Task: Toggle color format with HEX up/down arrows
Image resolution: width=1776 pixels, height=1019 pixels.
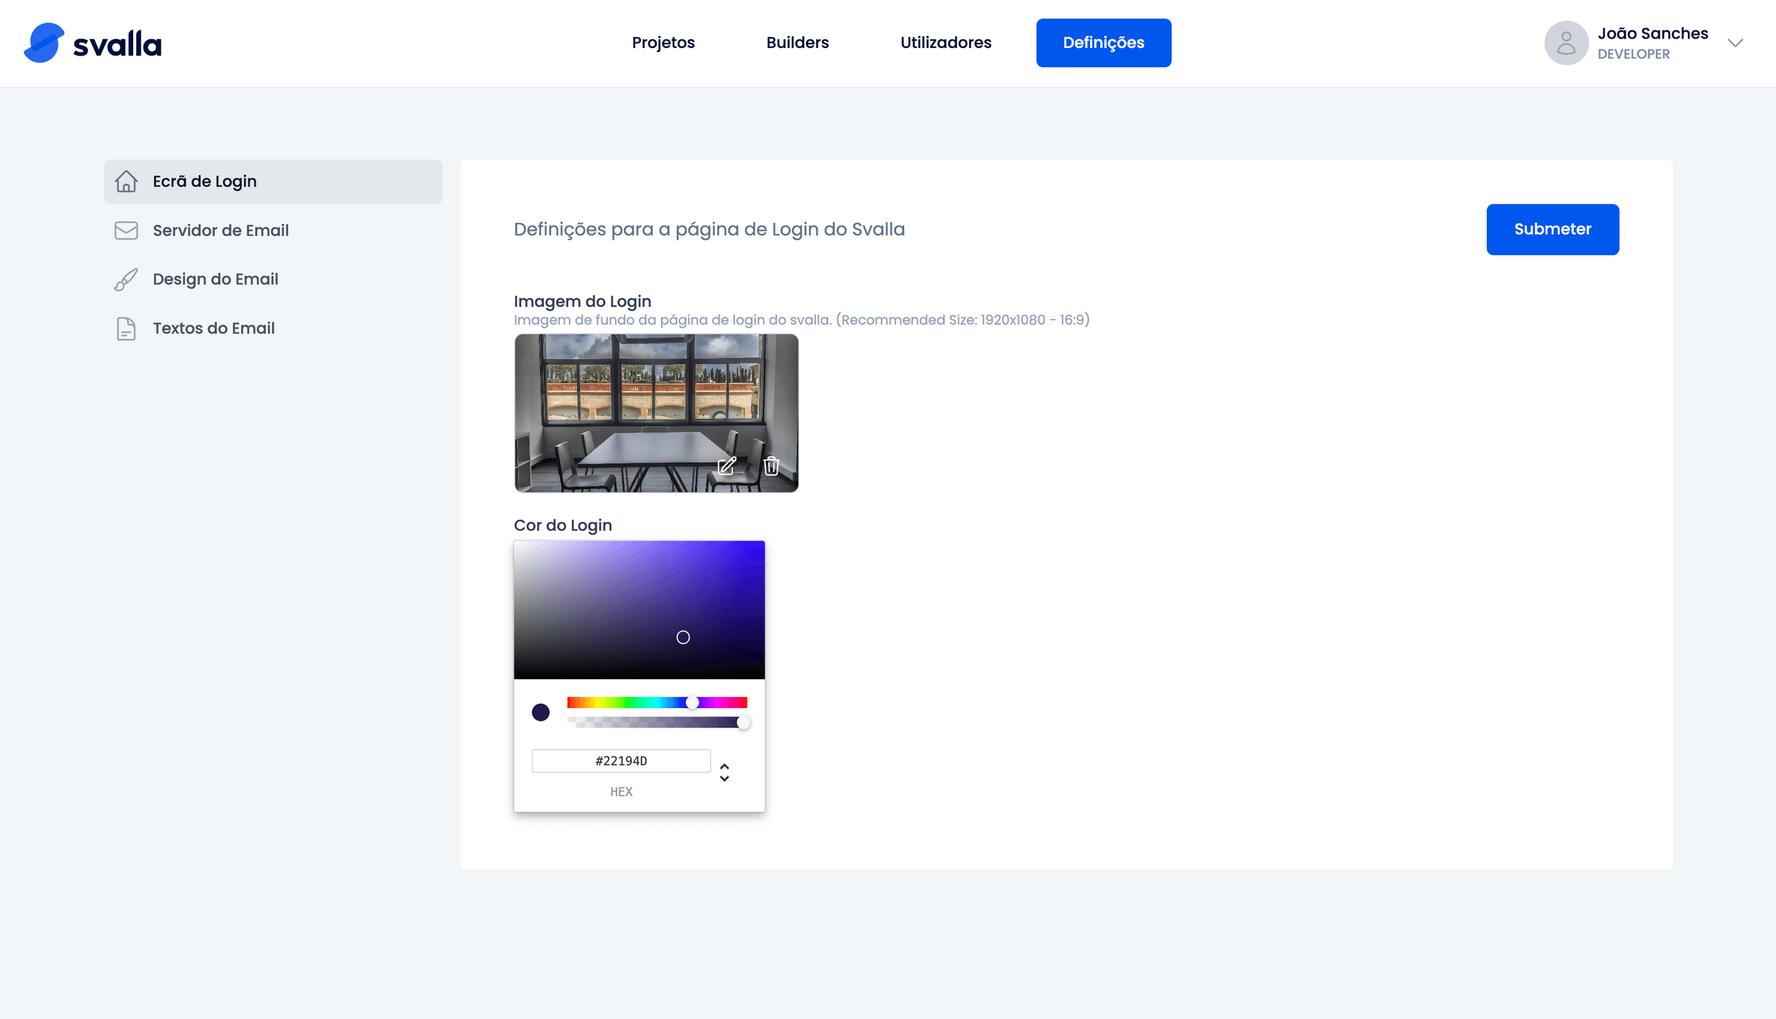Action: 724,772
